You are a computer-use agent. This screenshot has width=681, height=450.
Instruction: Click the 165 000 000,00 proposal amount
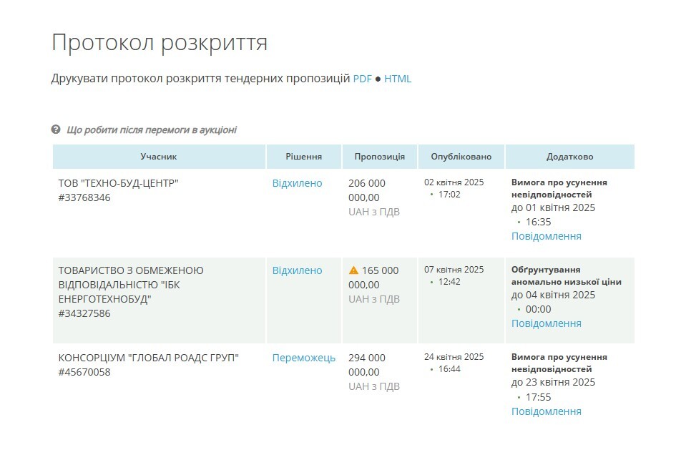point(373,278)
